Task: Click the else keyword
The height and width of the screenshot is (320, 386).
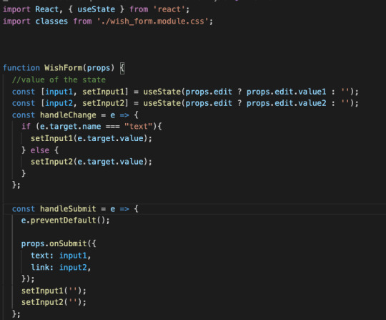Action: click(40, 150)
